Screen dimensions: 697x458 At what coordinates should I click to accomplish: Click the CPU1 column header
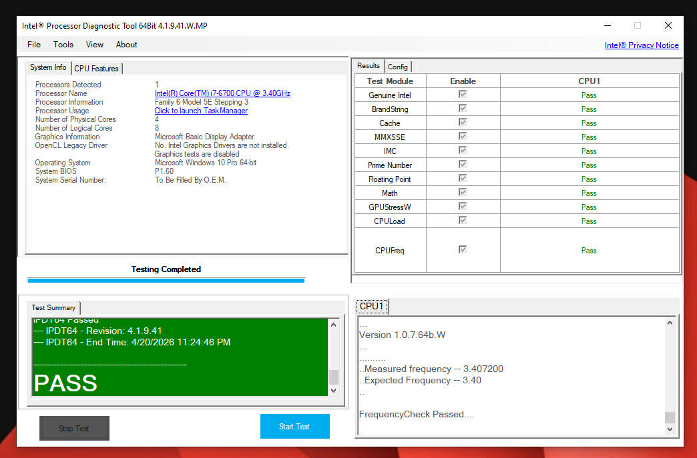point(590,81)
